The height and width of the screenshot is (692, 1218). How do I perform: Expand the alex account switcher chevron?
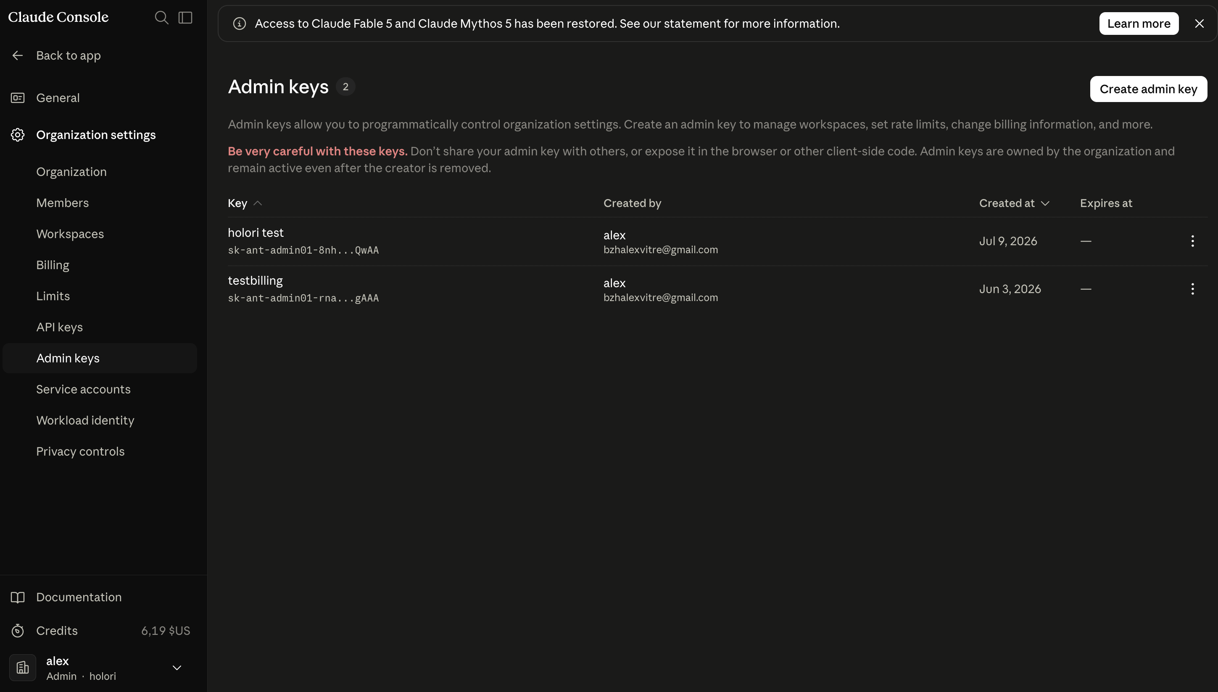tap(177, 668)
